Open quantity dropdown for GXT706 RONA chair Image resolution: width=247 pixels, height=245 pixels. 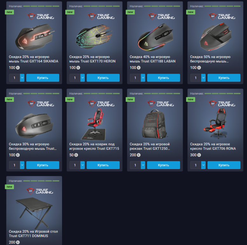tap(203, 165)
